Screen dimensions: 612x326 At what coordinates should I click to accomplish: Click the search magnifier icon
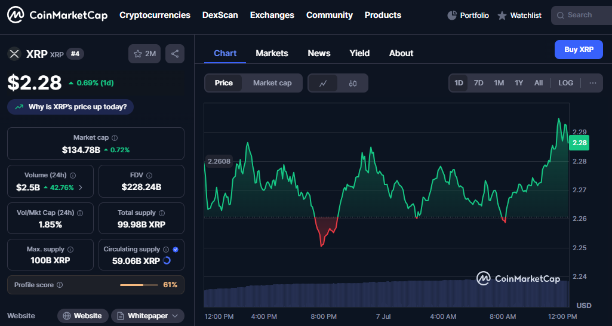coord(561,16)
